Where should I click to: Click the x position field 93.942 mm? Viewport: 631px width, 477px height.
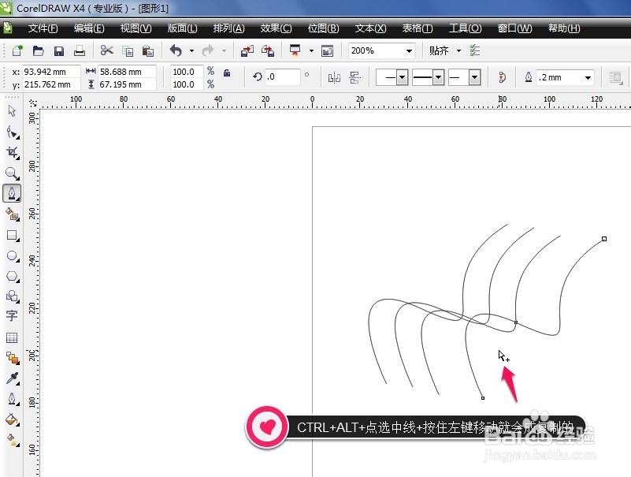pos(51,72)
